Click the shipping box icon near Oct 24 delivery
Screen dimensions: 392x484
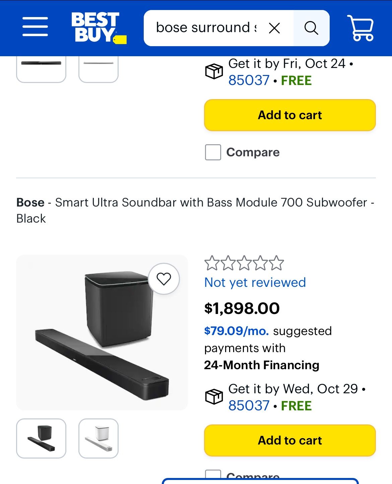[214, 71]
